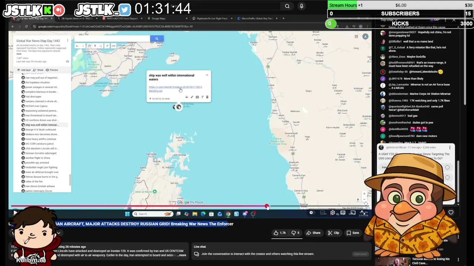Expand the Top chat dropdown
This screenshot has height=266, width=474.
tap(389, 20)
